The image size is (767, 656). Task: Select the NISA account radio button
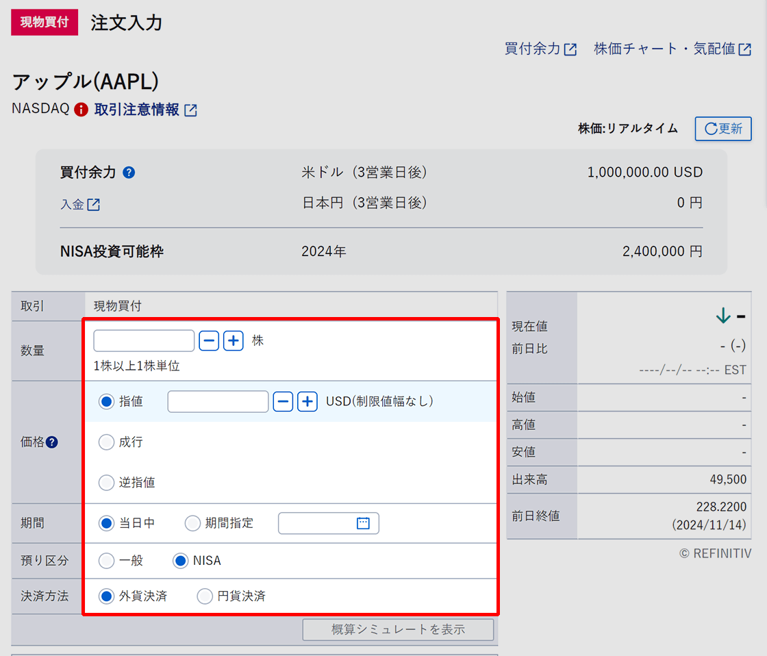click(180, 561)
